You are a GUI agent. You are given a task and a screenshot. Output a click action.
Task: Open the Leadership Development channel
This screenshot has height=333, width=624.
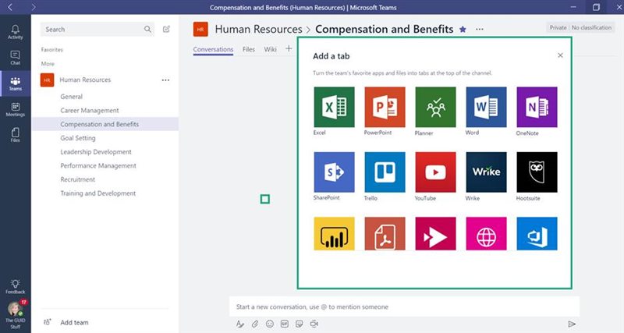coord(95,151)
